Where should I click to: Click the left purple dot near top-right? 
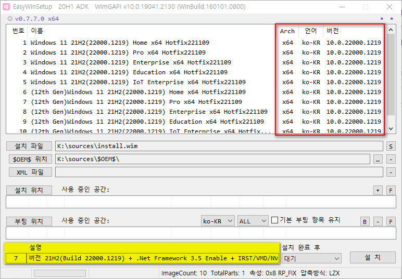(x=382, y=18)
